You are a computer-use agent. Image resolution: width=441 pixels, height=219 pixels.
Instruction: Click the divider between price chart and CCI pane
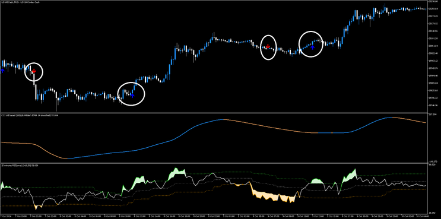click(x=214, y=113)
